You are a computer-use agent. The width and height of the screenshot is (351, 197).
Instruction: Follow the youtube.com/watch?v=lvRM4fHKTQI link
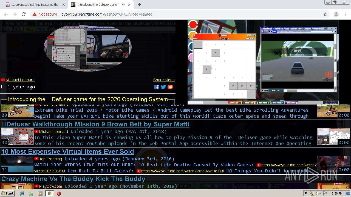click(x=182, y=171)
